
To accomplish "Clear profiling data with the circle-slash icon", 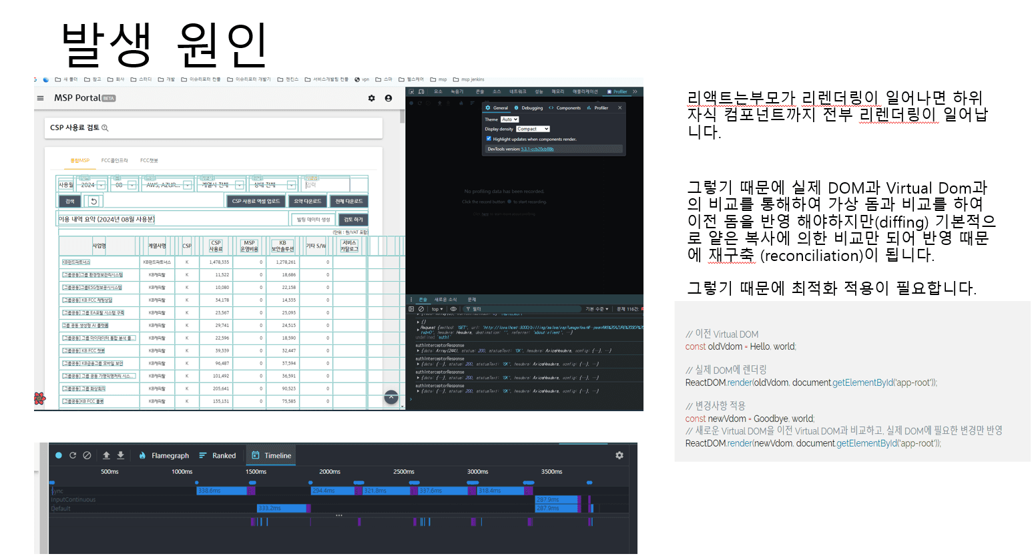I will [x=87, y=455].
